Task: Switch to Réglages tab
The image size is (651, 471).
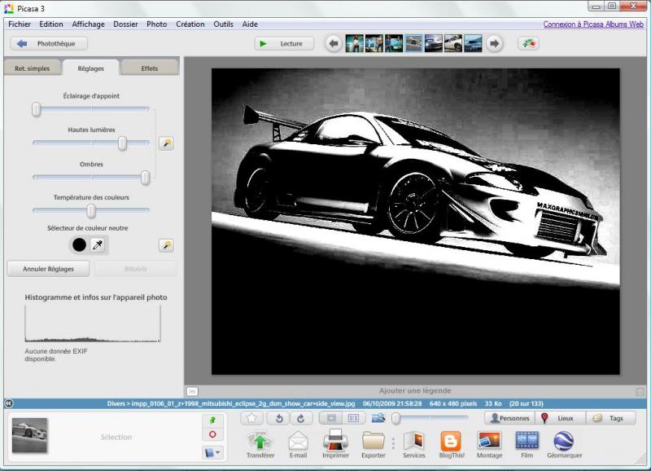Action: tap(90, 68)
